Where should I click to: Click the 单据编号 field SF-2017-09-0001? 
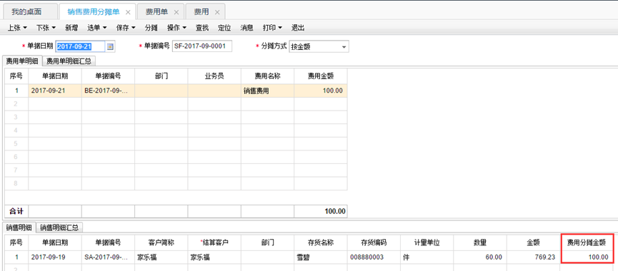[x=202, y=46]
